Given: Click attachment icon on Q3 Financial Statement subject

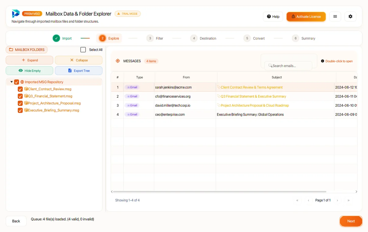Looking at the screenshot, I should 219,96.
